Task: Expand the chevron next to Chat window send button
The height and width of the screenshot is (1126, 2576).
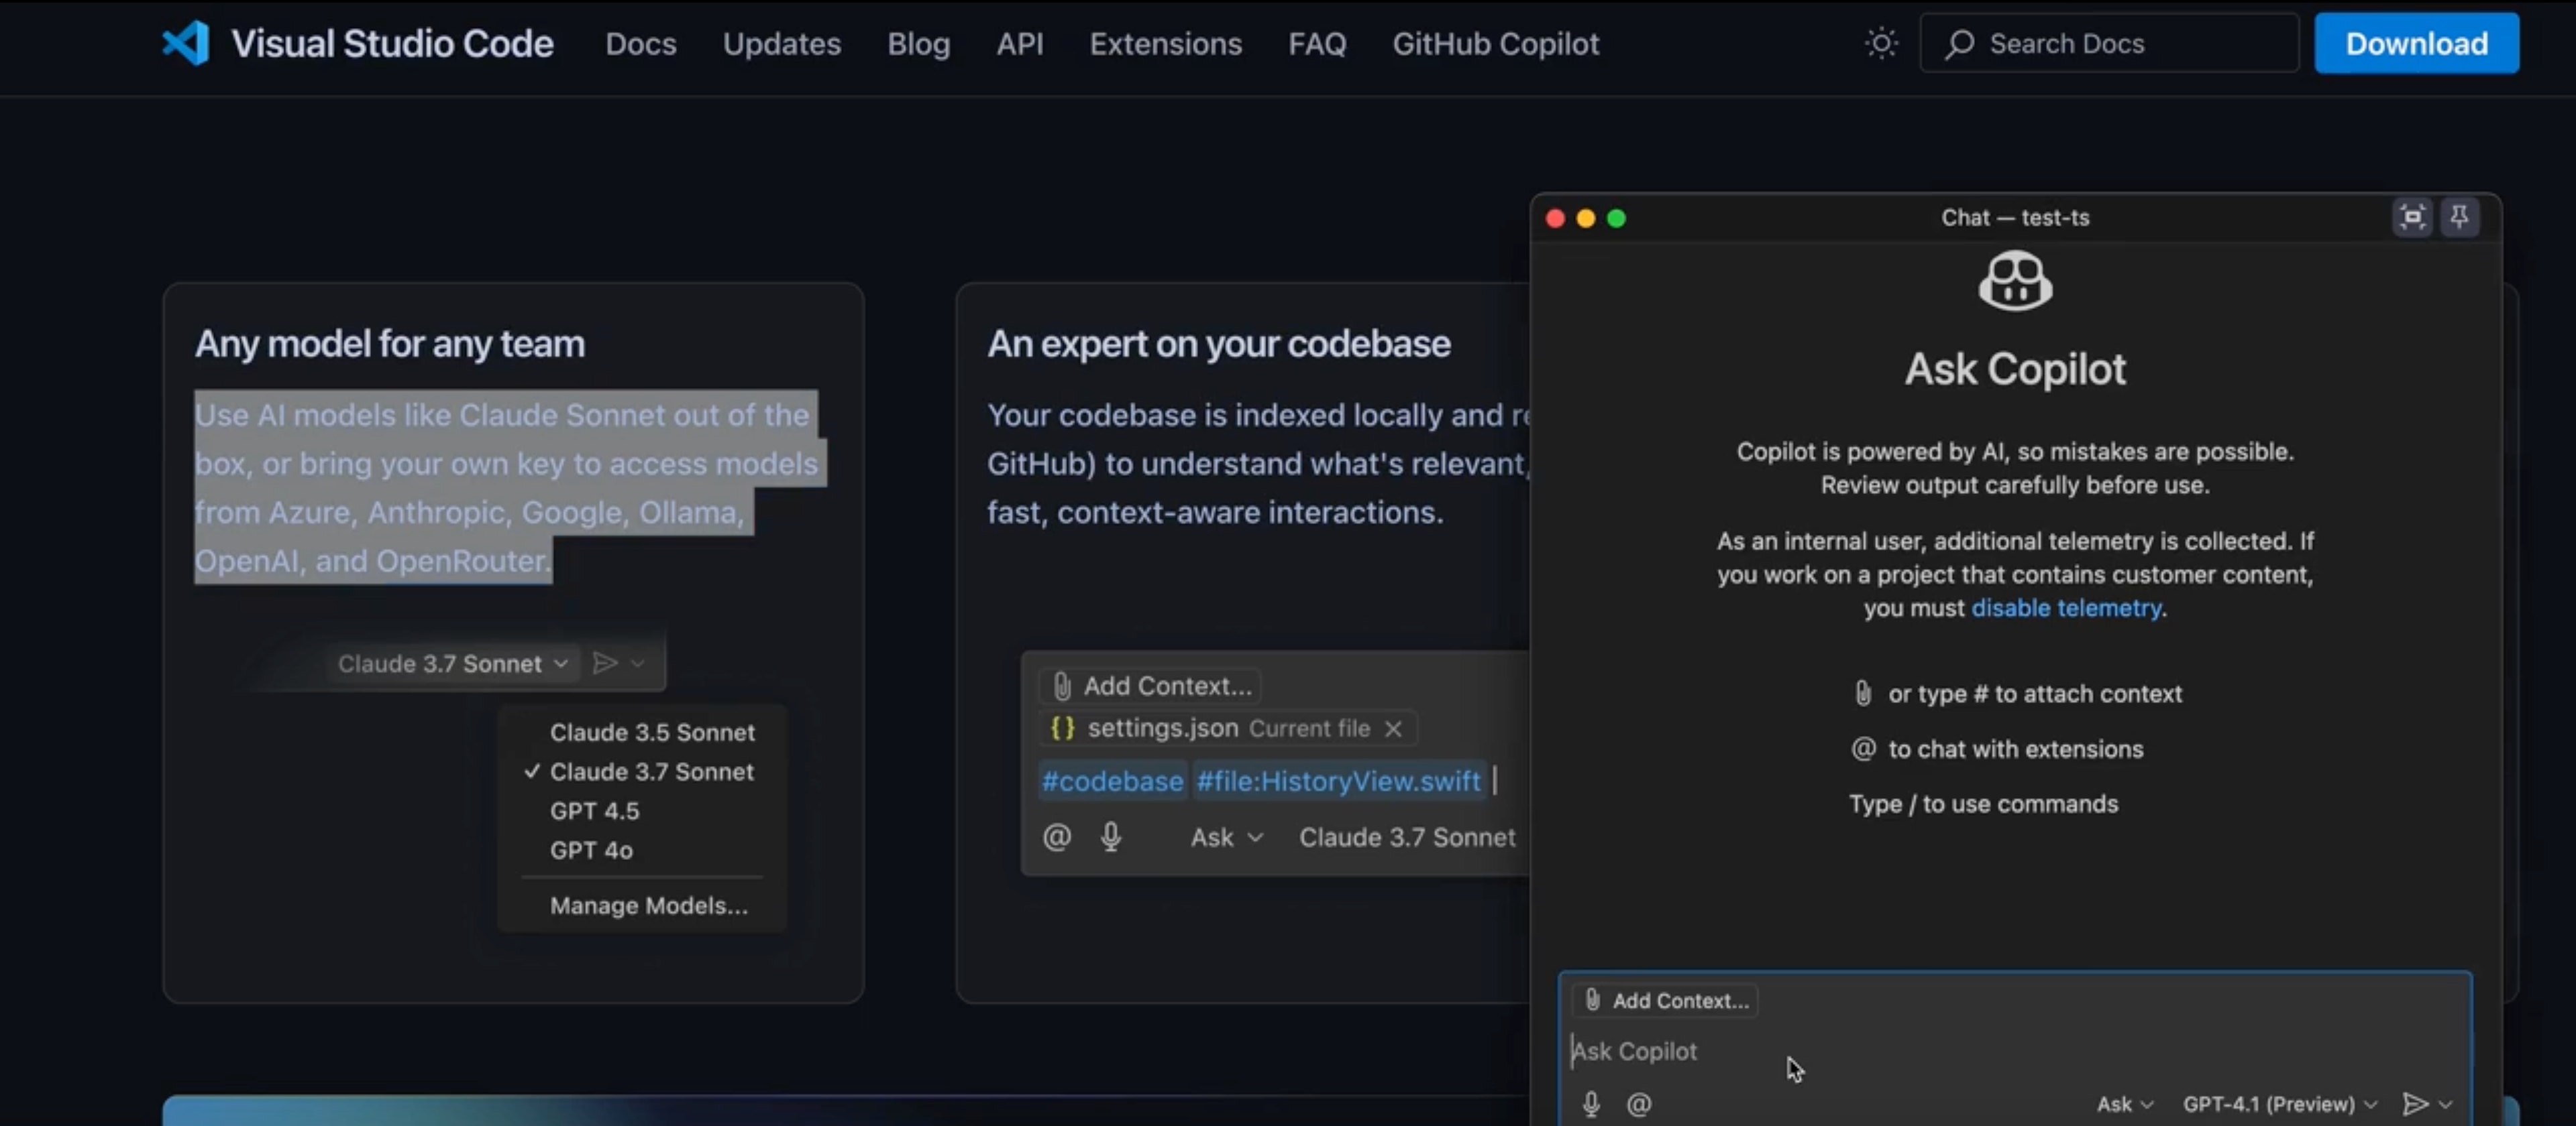Action: pos(2446,1104)
